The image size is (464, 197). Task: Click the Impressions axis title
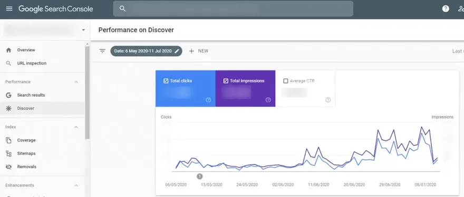click(442, 117)
